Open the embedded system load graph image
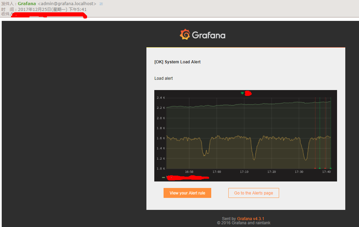Viewport: 359px width, 227px height. [246, 136]
